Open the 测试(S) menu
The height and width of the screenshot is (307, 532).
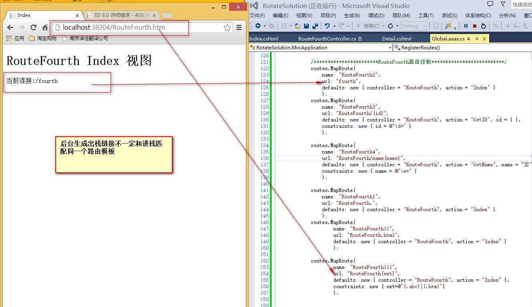click(x=449, y=15)
